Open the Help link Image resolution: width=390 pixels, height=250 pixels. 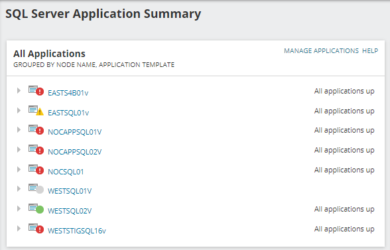coord(370,51)
